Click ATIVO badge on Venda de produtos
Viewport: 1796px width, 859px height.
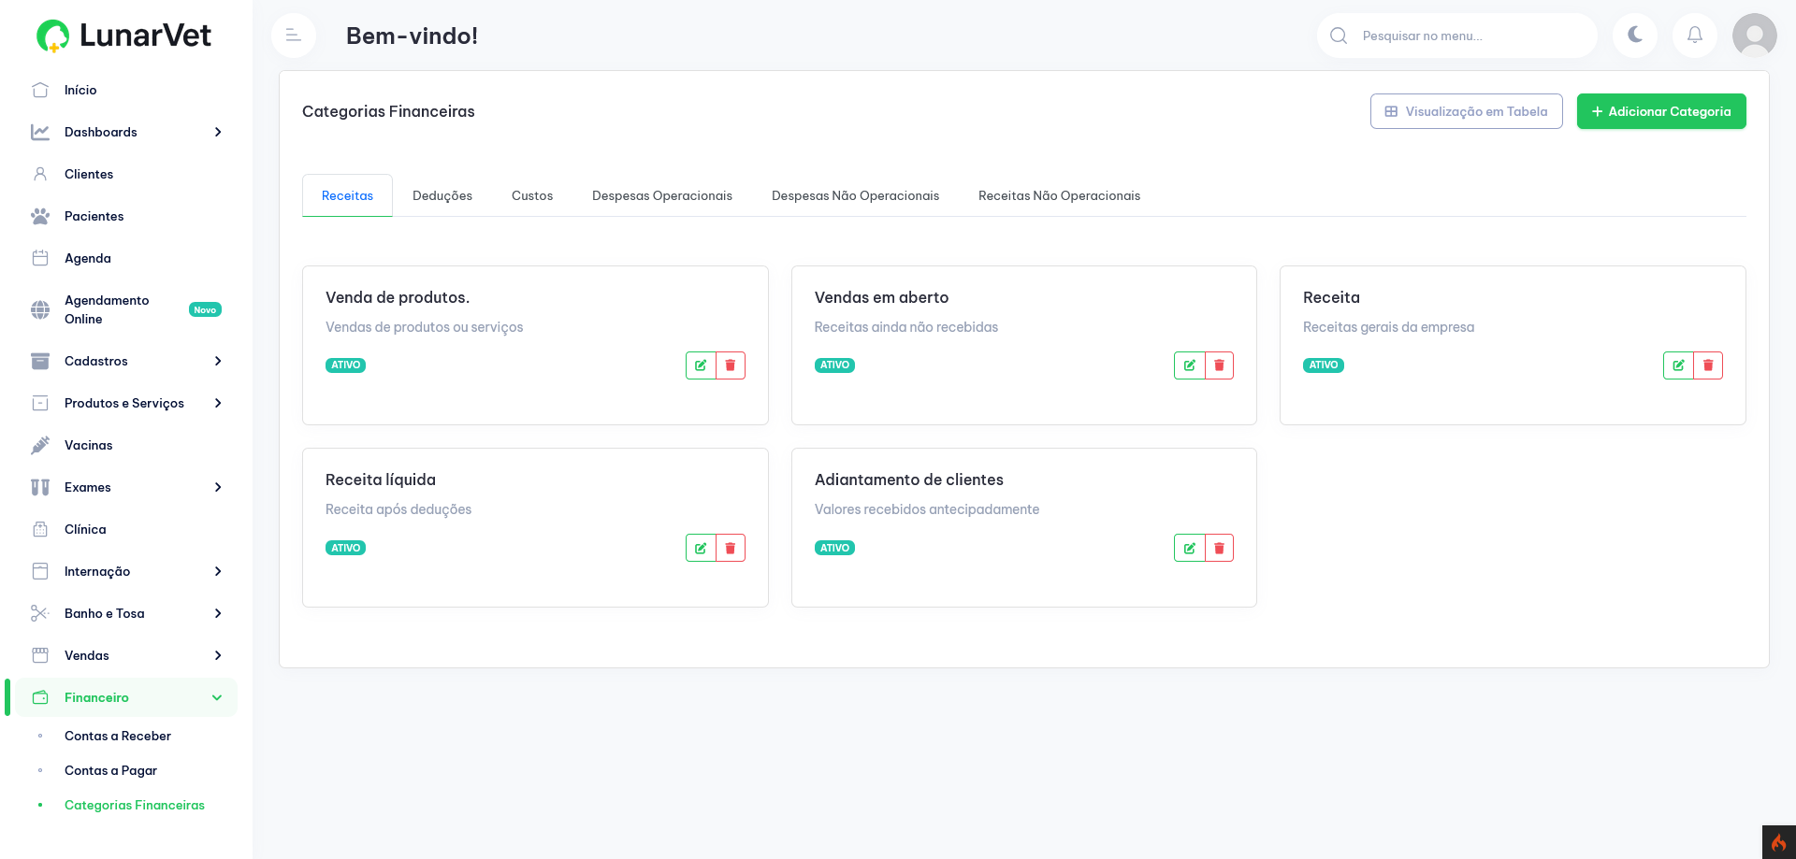pyautogui.click(x=345, y=365)
